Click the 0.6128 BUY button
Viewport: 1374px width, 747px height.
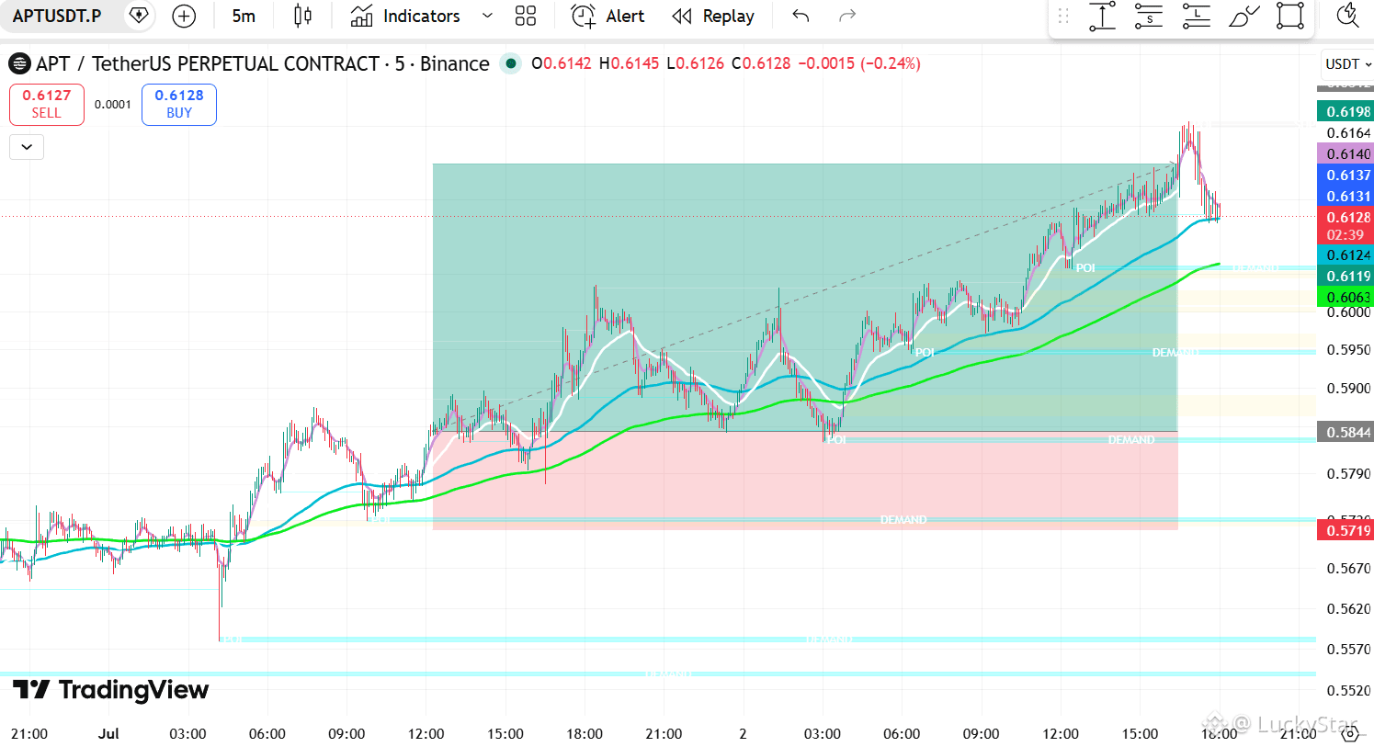pyautogui.click(x=179, y=104)
